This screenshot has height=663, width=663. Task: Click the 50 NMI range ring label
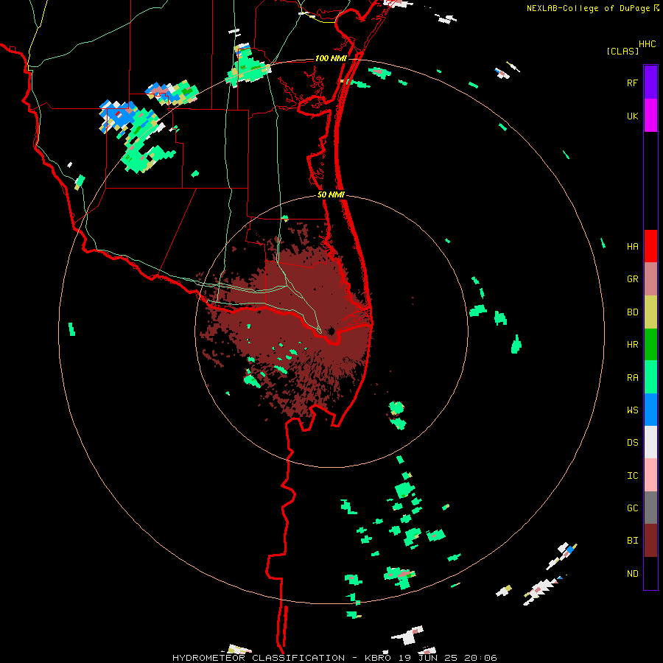click(x=331, y=194)
